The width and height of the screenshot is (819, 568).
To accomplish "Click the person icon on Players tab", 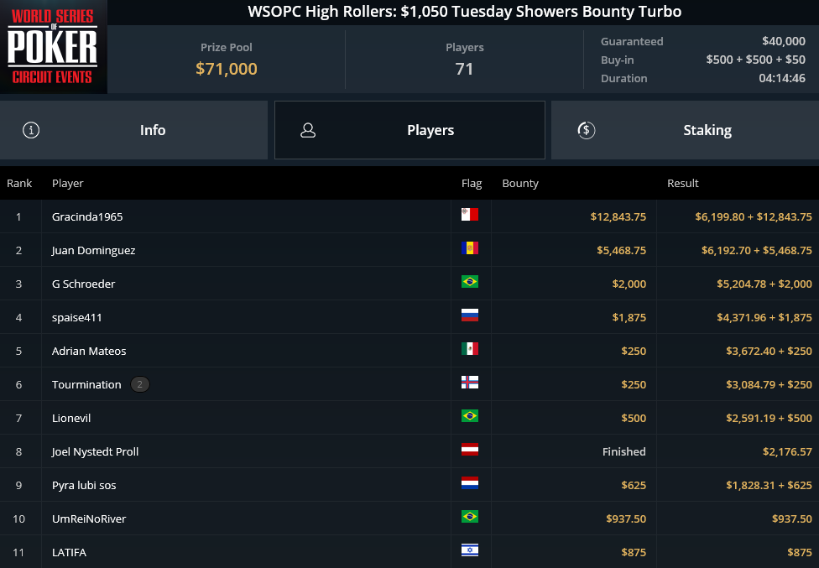I will pyautogui.click(x=308, y=130).
